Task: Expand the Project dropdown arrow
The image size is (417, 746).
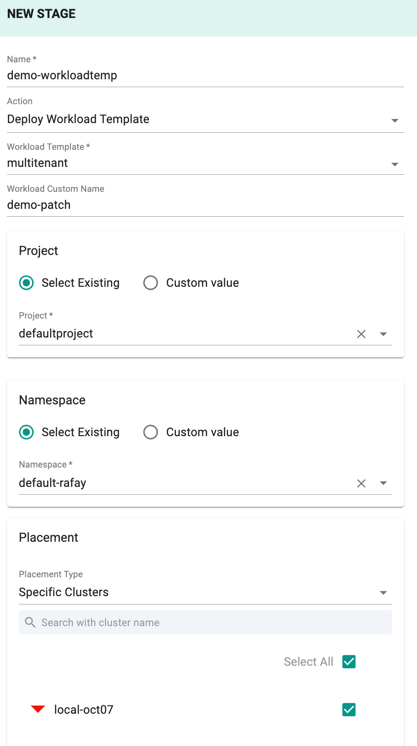Action: [383, 334]
